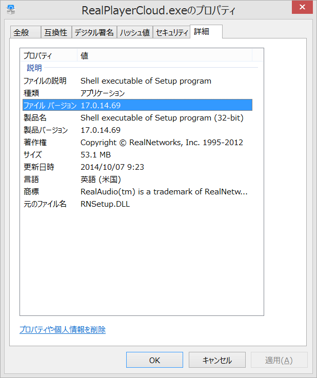Close the properties dialog with the X
Image resolution: width=317 pixels, height=378 pixels.
(x=302, y=7)
